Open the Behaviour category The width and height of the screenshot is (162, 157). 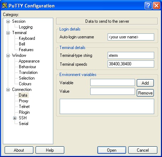point(27,67)
